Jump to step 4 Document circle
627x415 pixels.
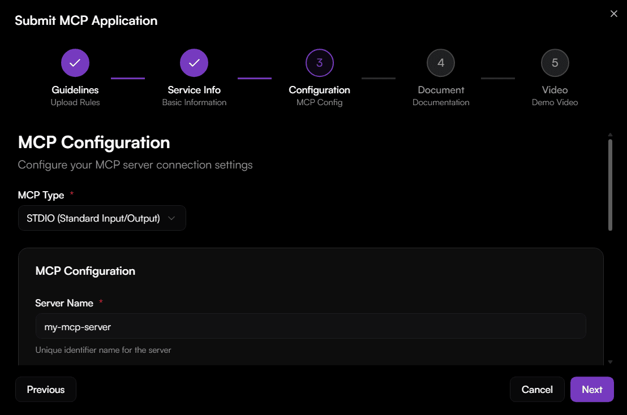[441, 63]
